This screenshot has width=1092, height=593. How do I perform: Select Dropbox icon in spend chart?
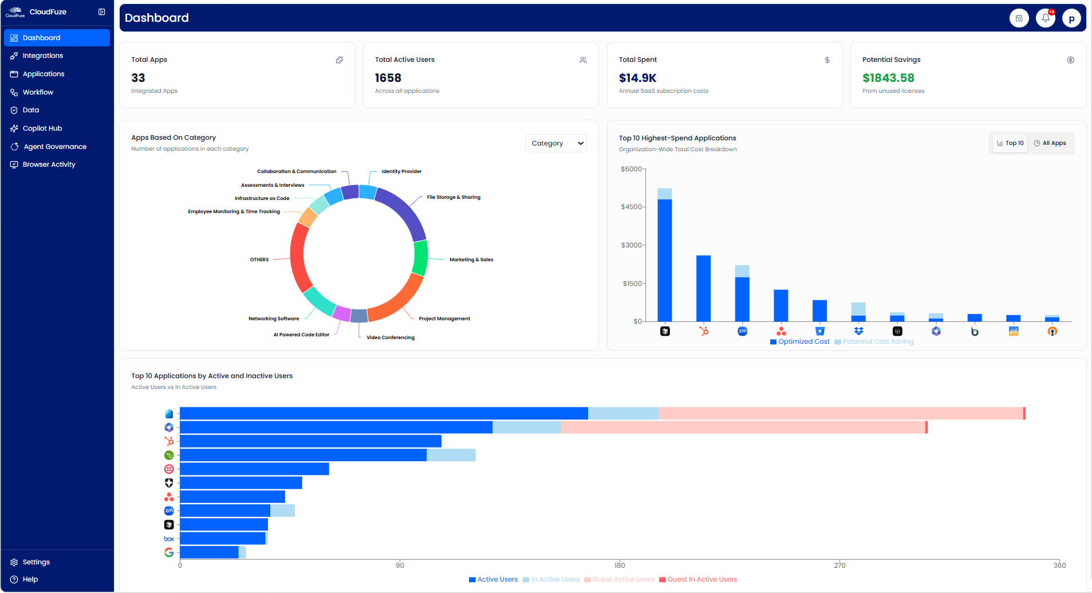point(858,331)
